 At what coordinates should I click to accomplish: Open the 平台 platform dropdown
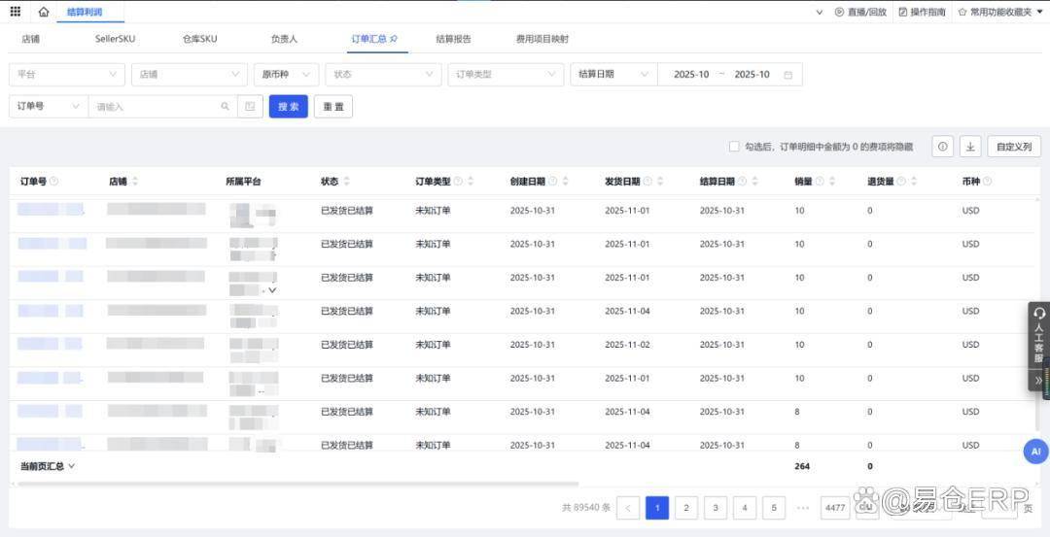tap(66, 75)
